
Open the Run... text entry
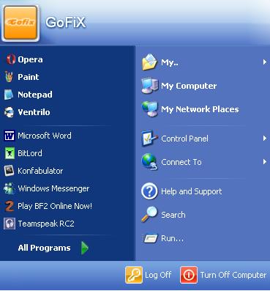(172, 238)
